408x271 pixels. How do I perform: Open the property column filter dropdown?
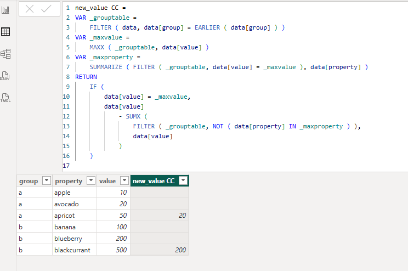coord(91,180)
